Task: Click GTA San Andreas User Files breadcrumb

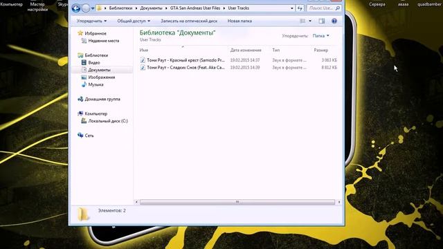Action: pos(195,8)
